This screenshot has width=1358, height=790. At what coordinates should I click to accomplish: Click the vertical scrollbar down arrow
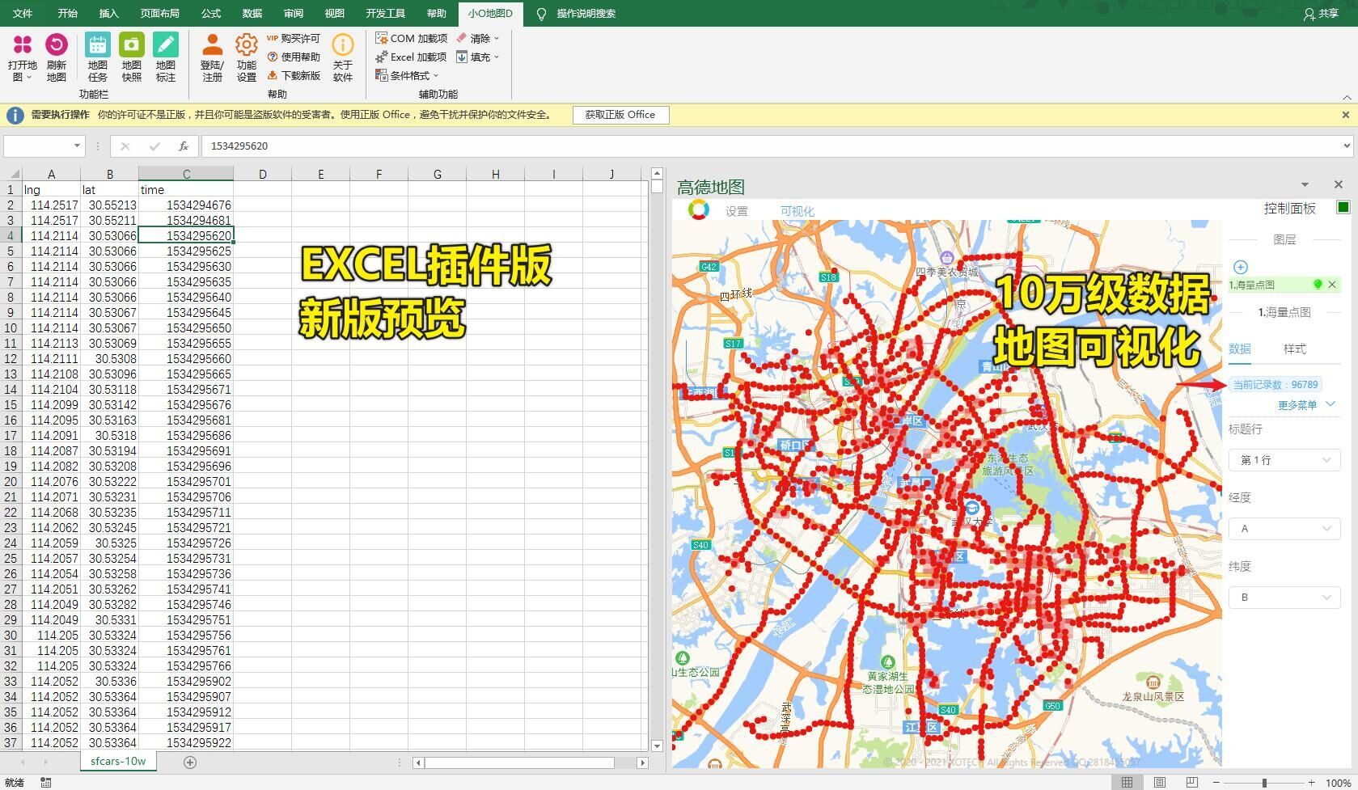pyautogui.click(x=657, y=746)
